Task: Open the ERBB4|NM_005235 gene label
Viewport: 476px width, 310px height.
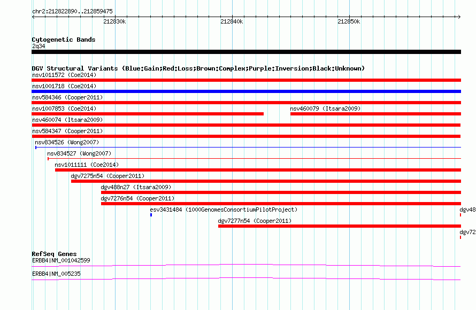Action: (56, 274)
